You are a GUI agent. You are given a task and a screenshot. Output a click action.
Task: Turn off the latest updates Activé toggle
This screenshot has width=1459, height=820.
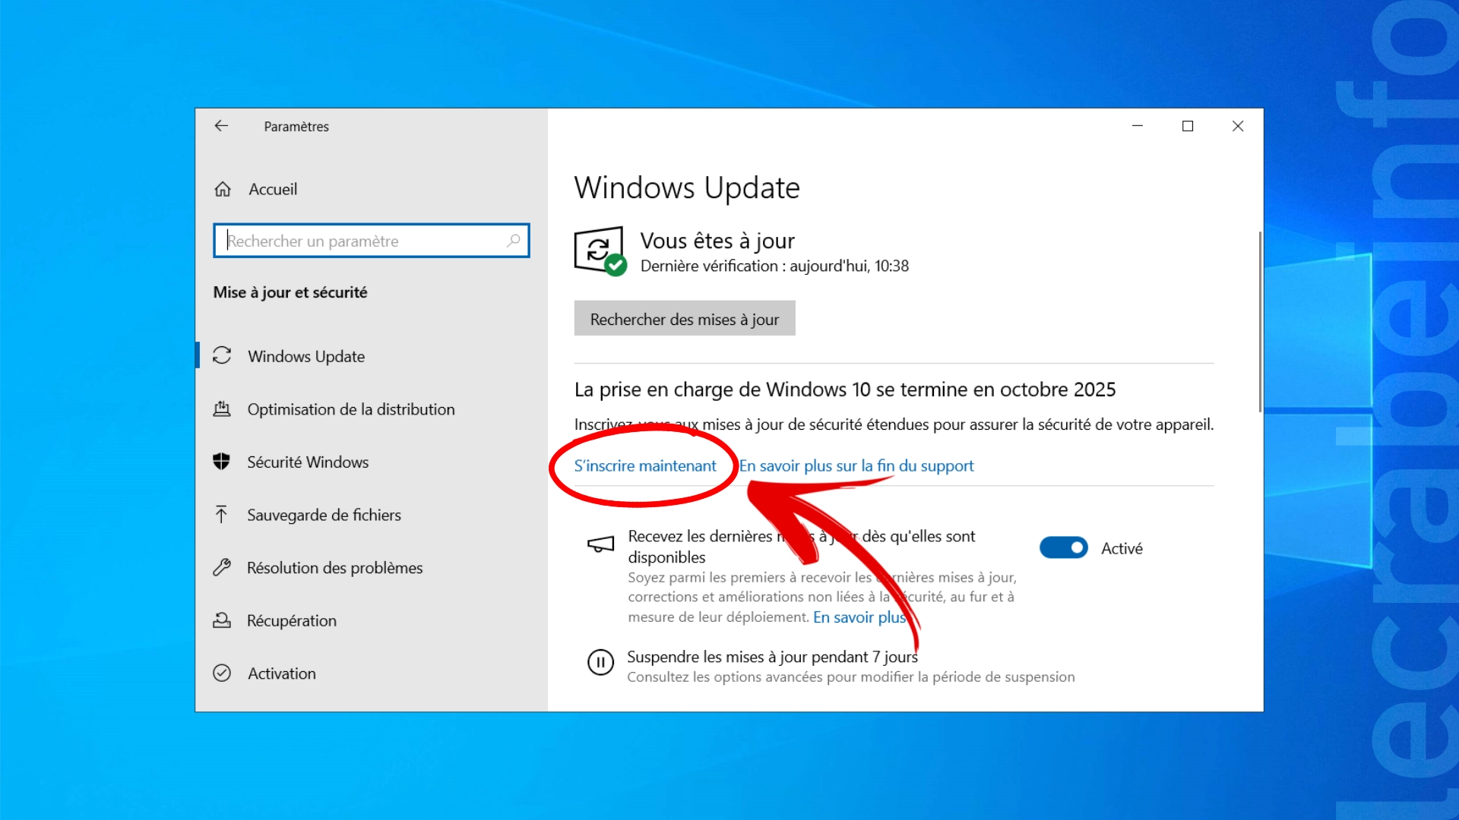(1063, 547)
